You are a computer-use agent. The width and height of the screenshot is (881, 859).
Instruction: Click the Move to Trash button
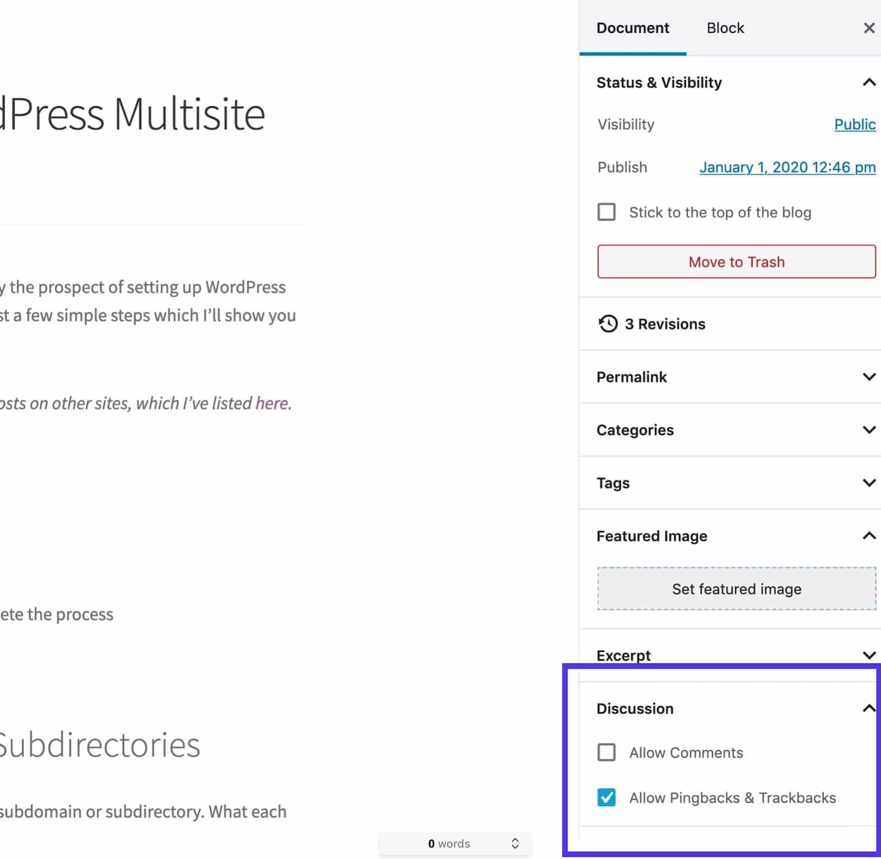coord(736,262)
